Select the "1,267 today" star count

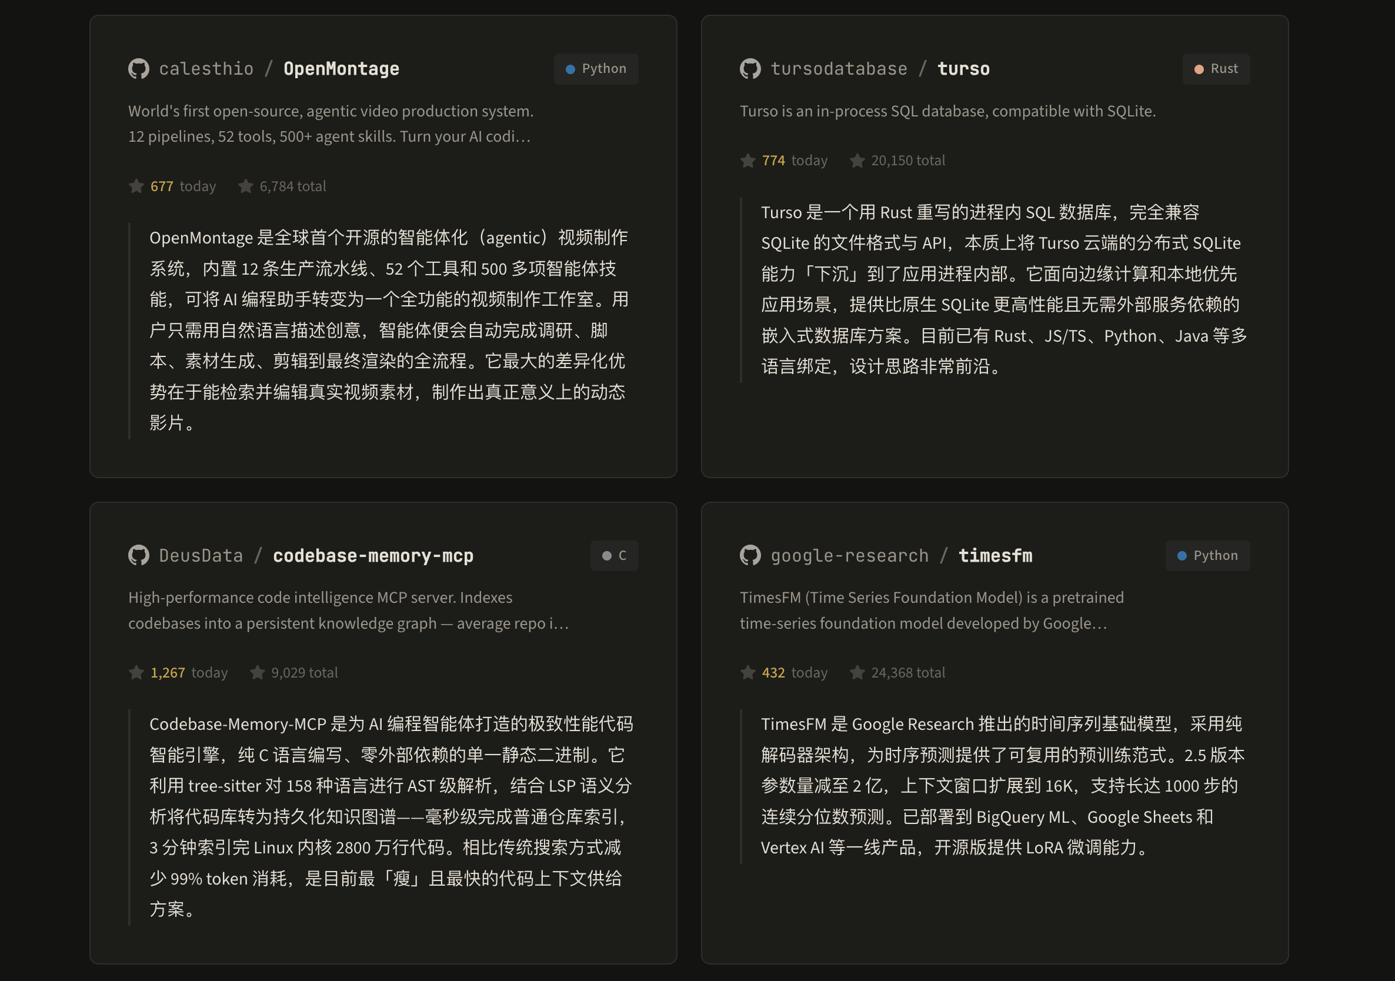click(x=189, y=672)
